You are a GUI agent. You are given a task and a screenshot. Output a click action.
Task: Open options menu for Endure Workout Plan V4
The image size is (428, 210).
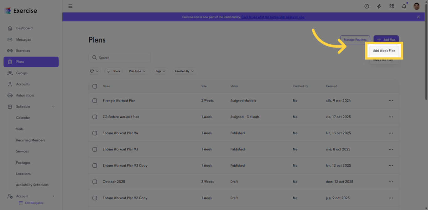[391, 133]
